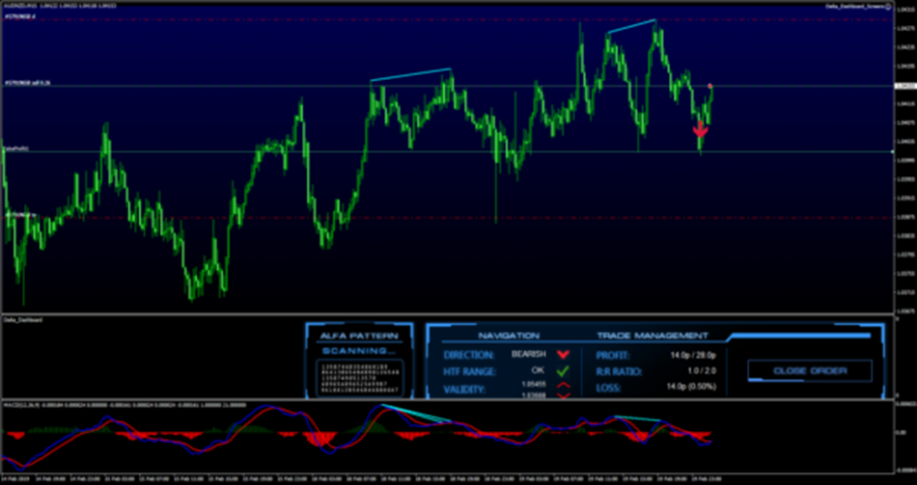Screen dimensions: 917x485
Task: Click the Alfa Pattern panel title
Action: (359, 336)
